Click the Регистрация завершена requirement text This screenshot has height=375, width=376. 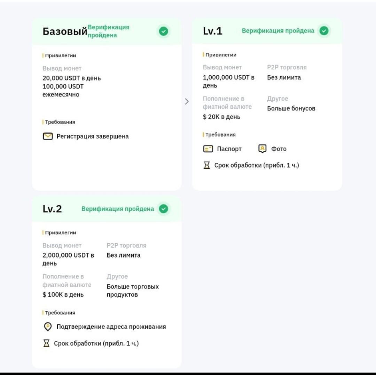tap(93, 136)
